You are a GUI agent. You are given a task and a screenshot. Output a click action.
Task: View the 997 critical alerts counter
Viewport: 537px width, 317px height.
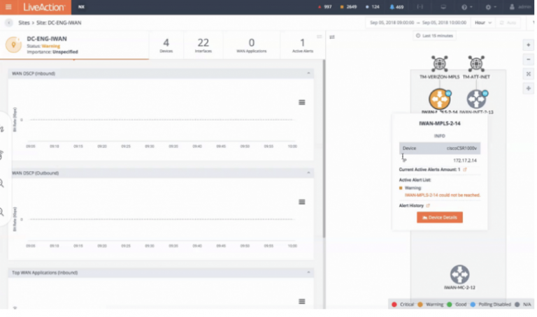click(x=324, y=7)
